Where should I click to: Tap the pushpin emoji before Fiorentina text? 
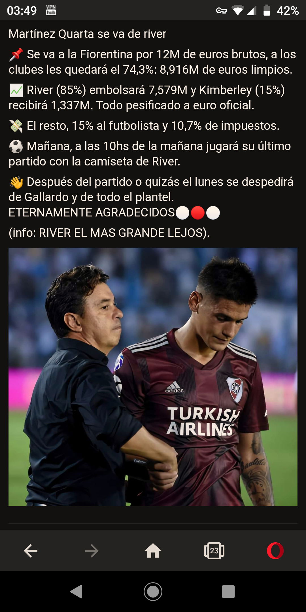(16, 55)
